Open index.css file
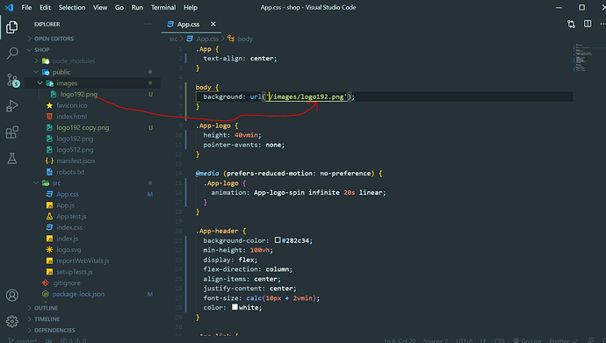The height and width of the screenshot is (343, 606). tap(69, 227)
